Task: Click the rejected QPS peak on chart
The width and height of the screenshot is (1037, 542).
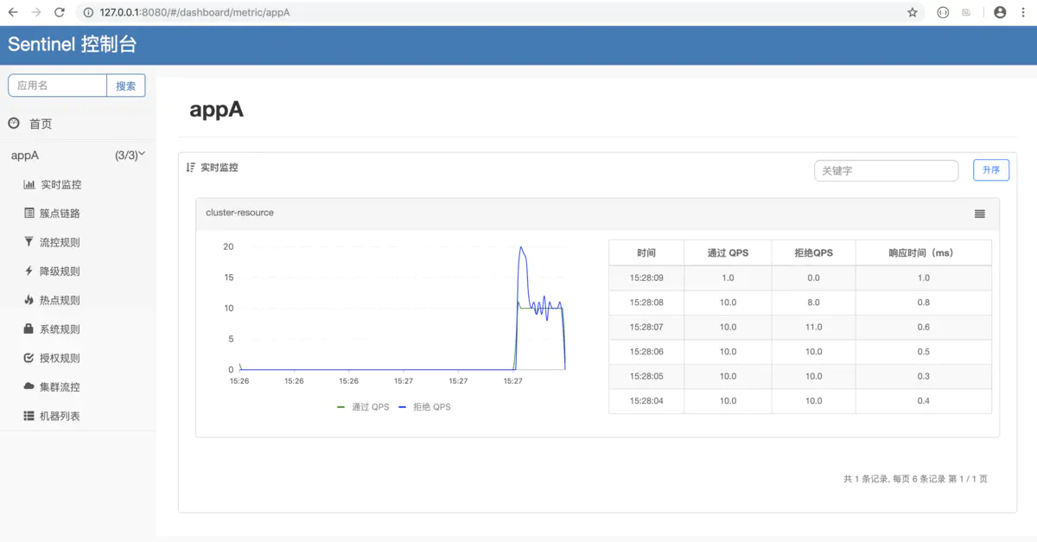Action: (521, 248)
